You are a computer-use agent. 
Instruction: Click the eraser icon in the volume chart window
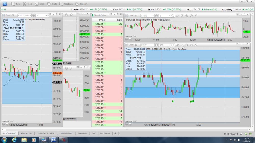71,15
